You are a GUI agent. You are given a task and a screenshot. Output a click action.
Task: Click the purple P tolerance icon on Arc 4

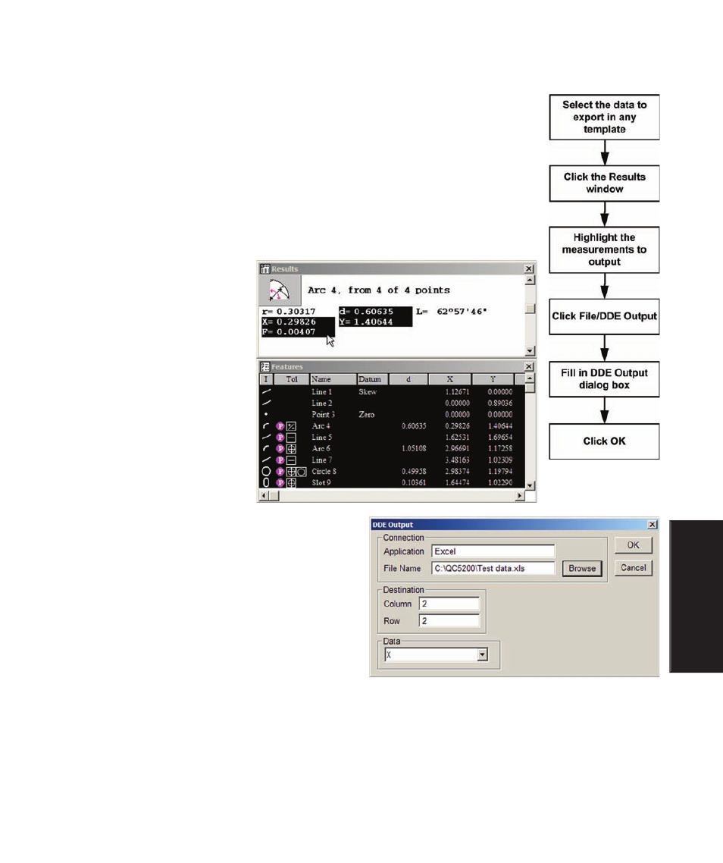click(x=280, y=426)
